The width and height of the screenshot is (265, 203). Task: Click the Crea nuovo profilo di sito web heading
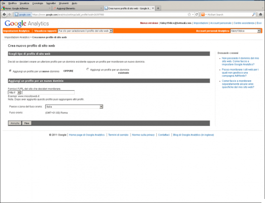(x=31, y=46)
